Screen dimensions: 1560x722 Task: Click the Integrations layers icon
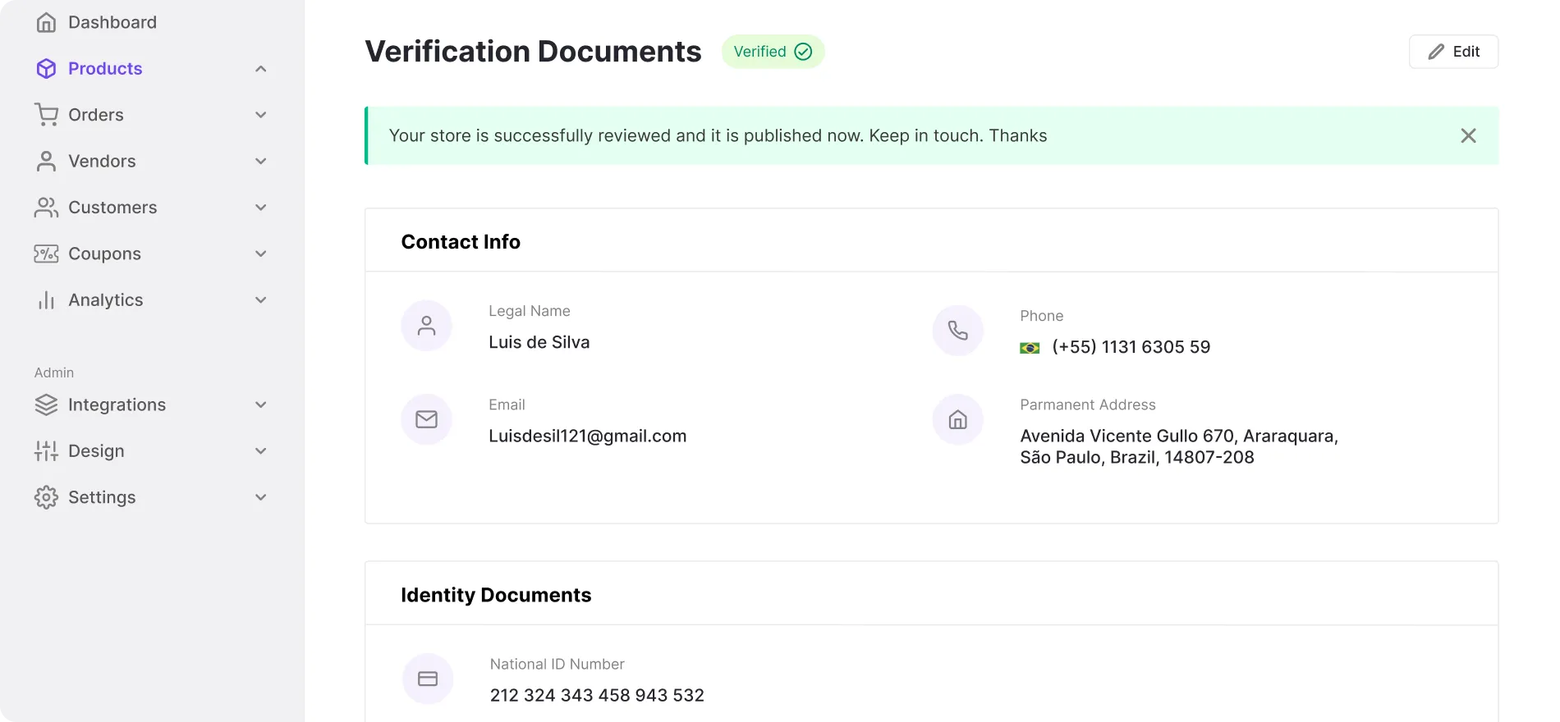pos(47,404)
